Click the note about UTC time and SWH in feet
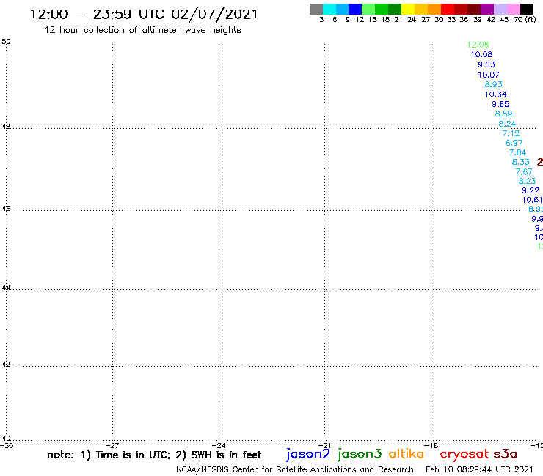The width and height of the screenshot is (543, 476). click(154, 455)
